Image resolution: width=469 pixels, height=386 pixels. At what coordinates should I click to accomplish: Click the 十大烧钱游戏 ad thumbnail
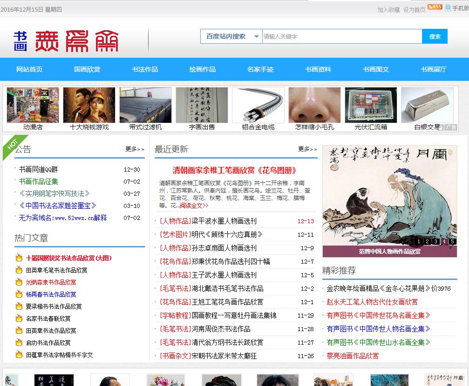[x=89, y=105]
